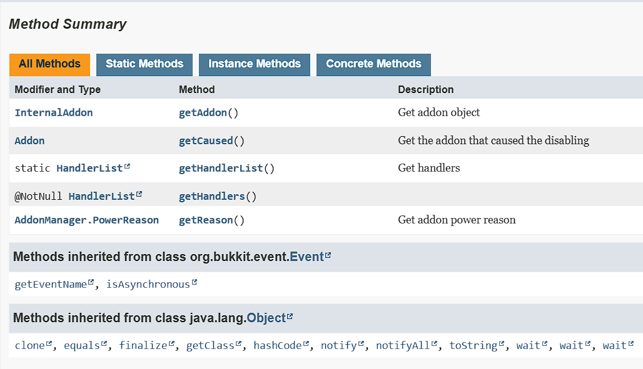Open the getHandlers method link
The height and width of the screenshot is (369, 643).
tap(211, 197)
